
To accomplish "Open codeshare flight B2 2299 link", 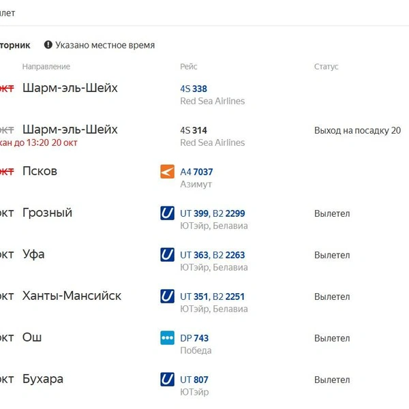I will (229, 213).
